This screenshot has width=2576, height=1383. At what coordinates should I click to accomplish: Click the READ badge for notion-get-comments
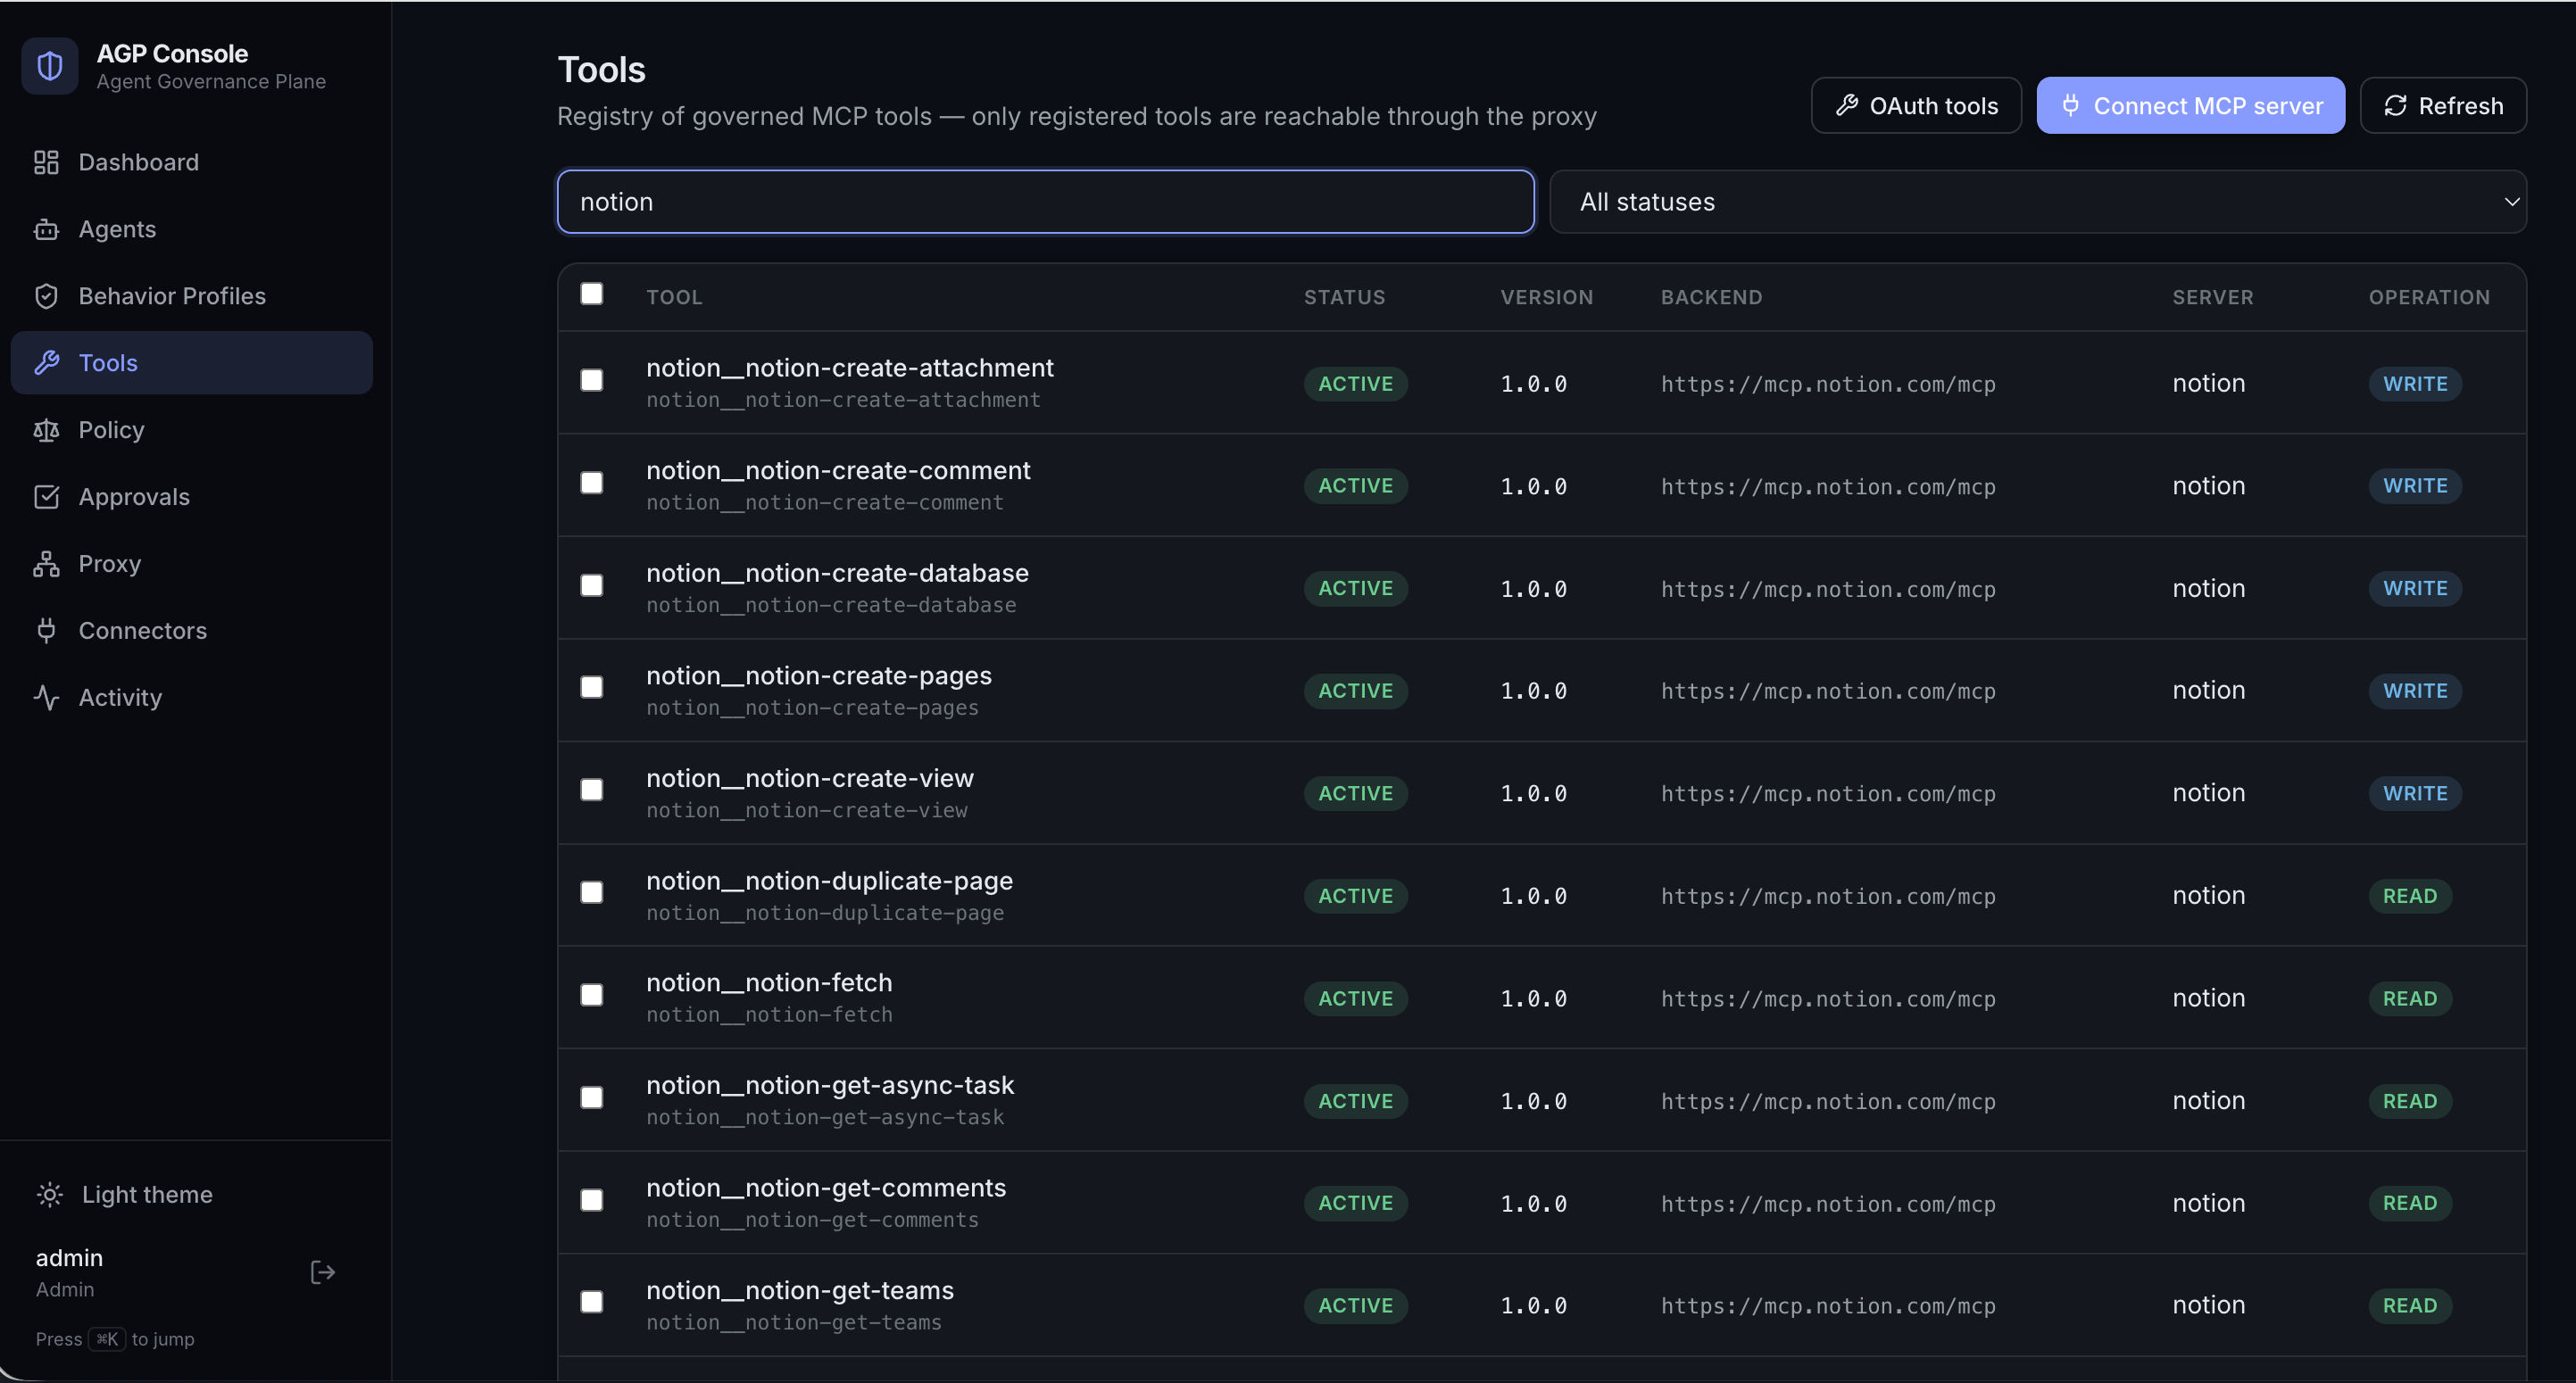(x=2410, y=1203)
